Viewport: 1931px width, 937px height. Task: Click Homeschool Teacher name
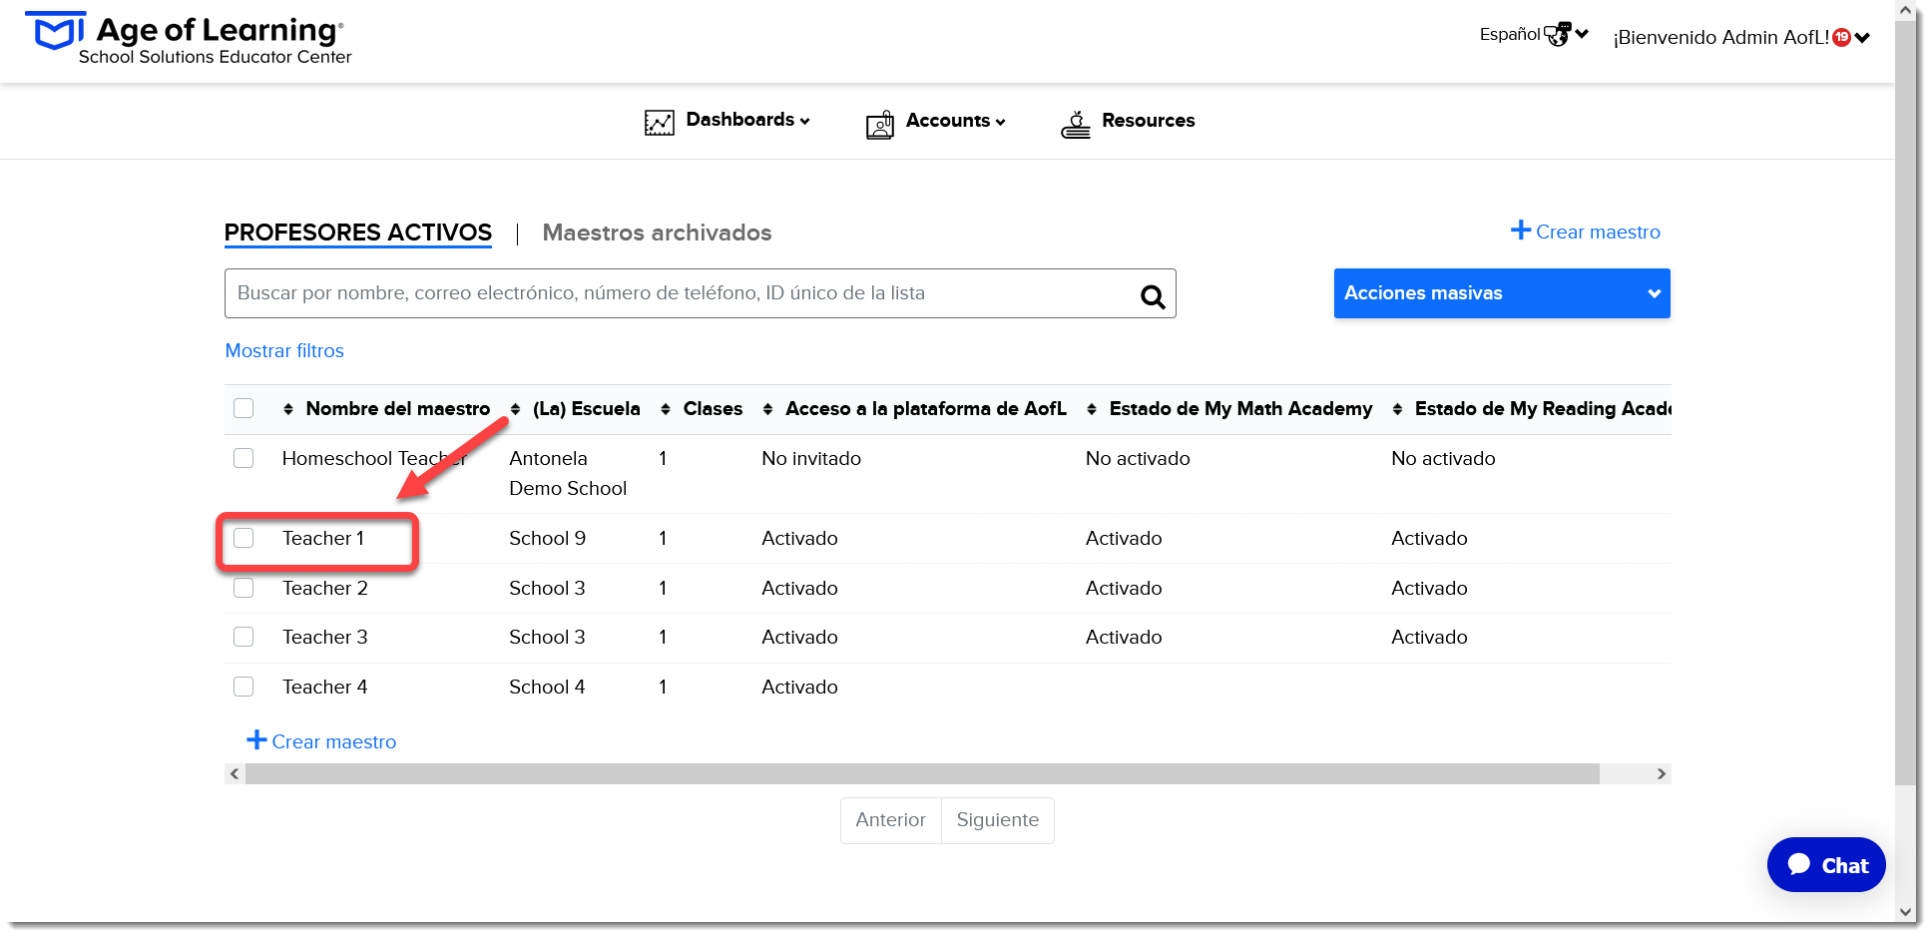pos(375,458)
